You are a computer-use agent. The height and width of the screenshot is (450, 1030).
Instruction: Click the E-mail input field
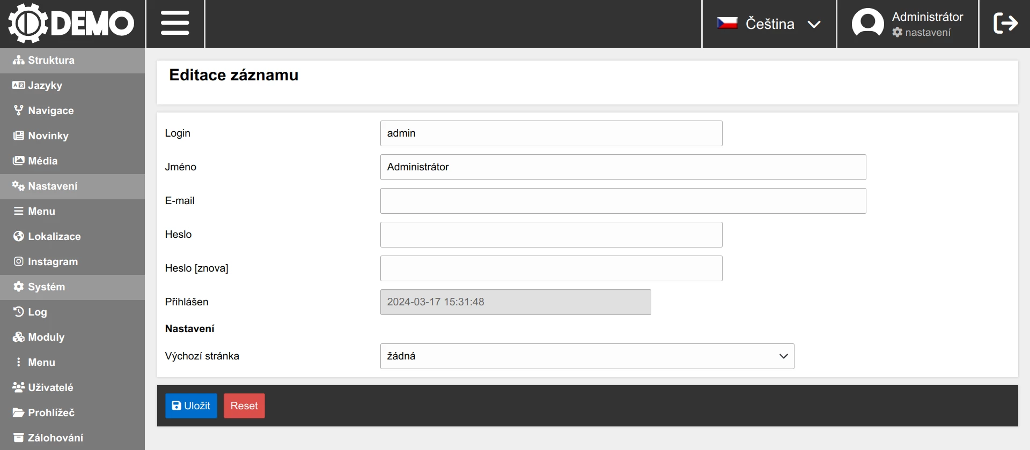pyautogui.click(x=623, y=201)
